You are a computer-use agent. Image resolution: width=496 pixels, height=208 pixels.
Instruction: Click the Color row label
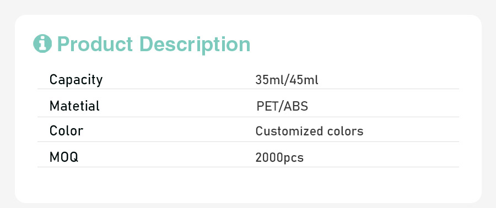(x=66, y=130)
